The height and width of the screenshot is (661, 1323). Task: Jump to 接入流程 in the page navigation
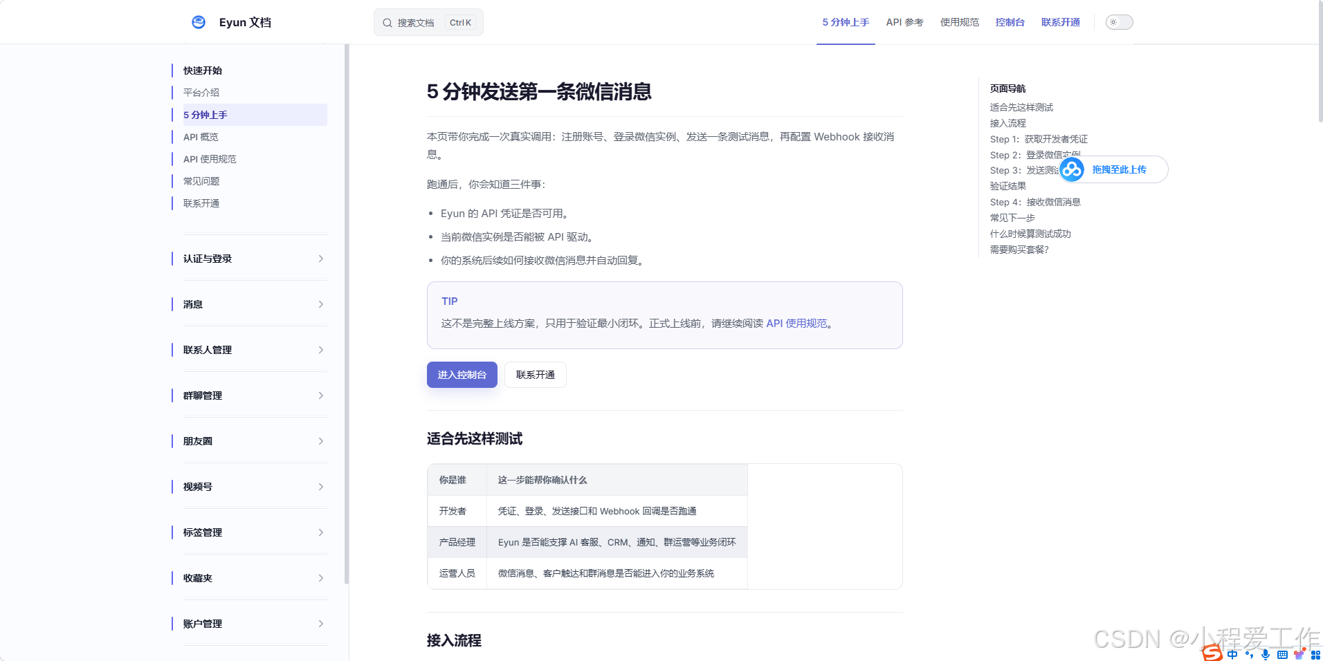pyautogui.click(x=1008, y=123)
